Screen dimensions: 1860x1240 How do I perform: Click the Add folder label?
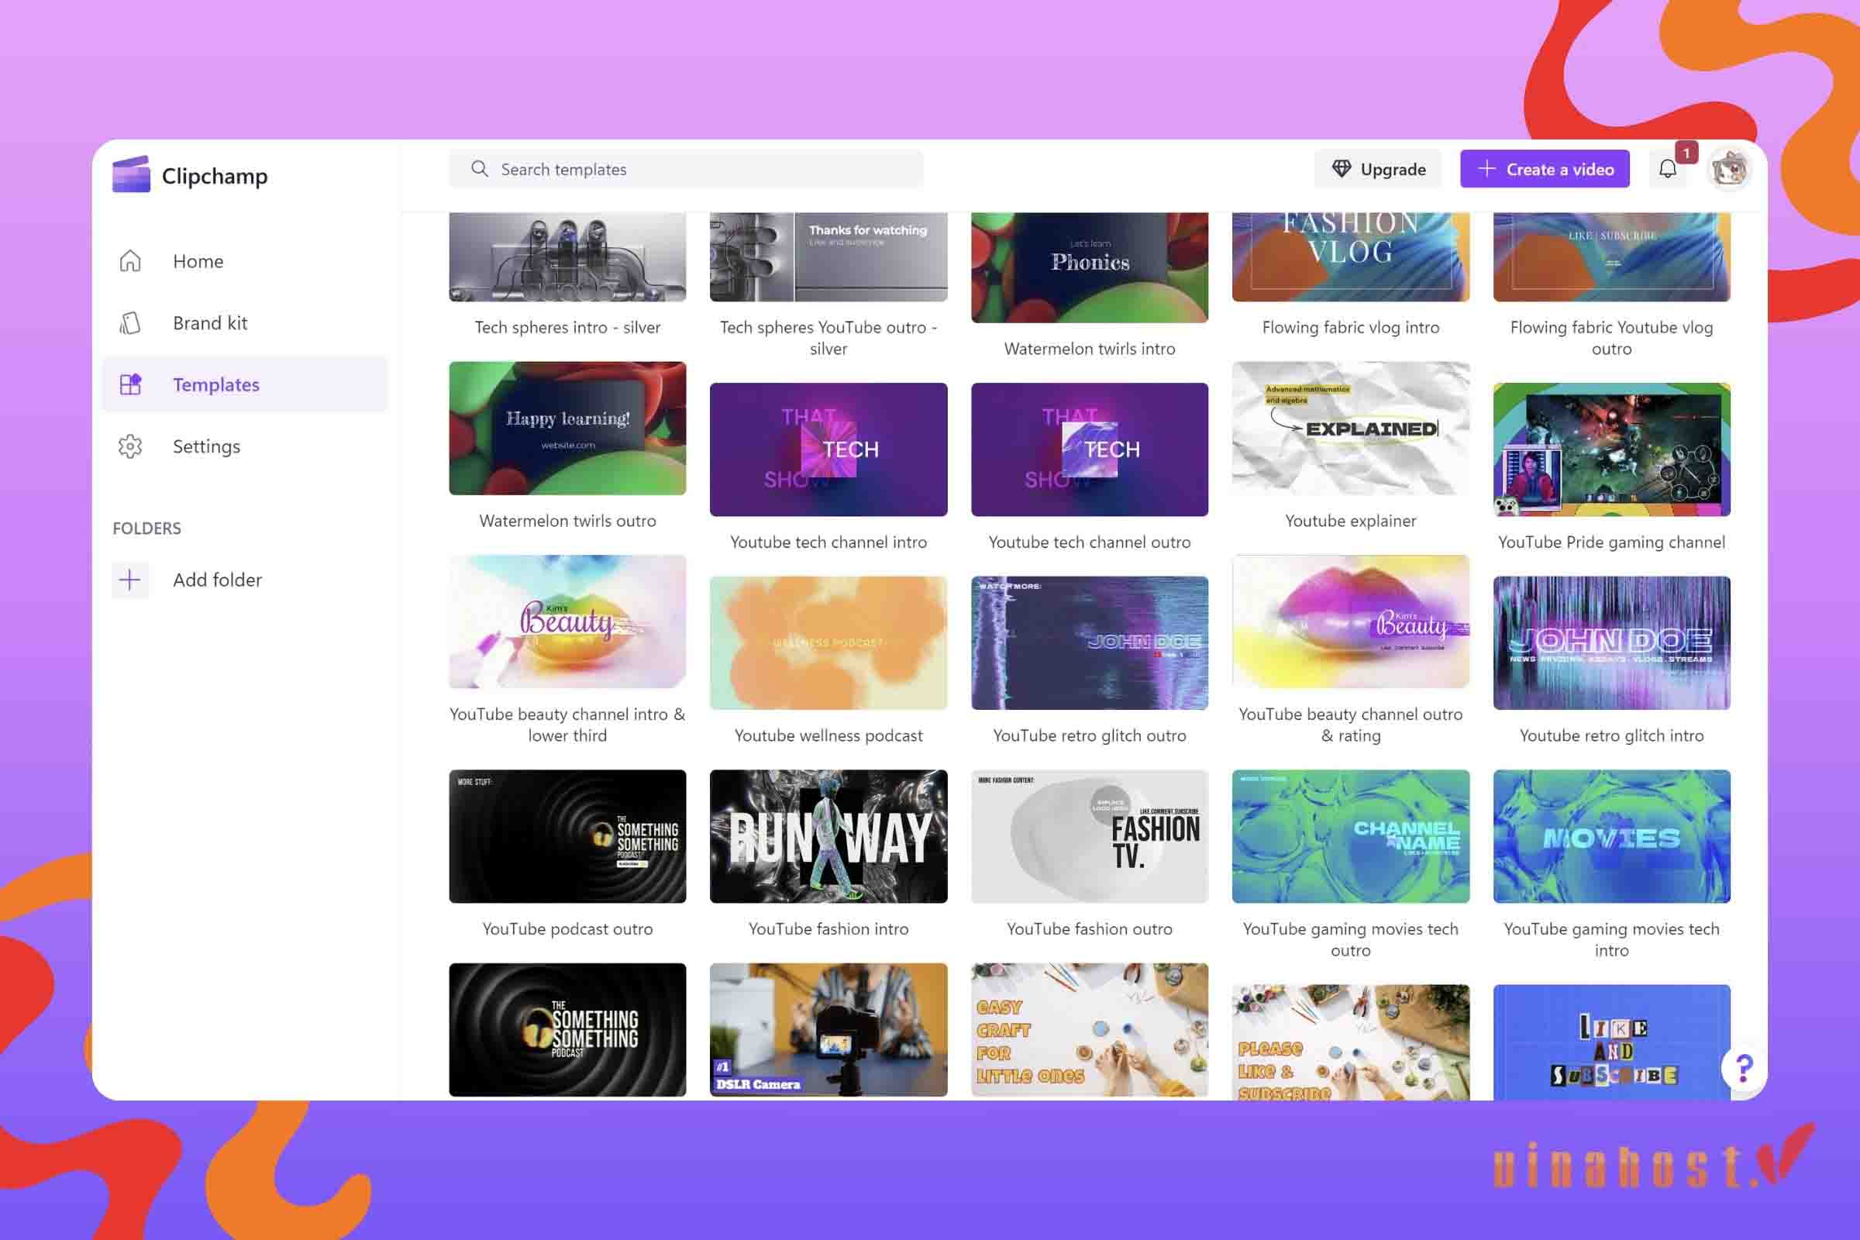click(x=218, y=580)
